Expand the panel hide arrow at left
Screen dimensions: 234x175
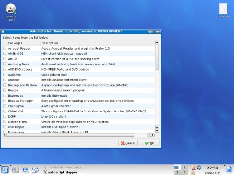pos(1,165)
